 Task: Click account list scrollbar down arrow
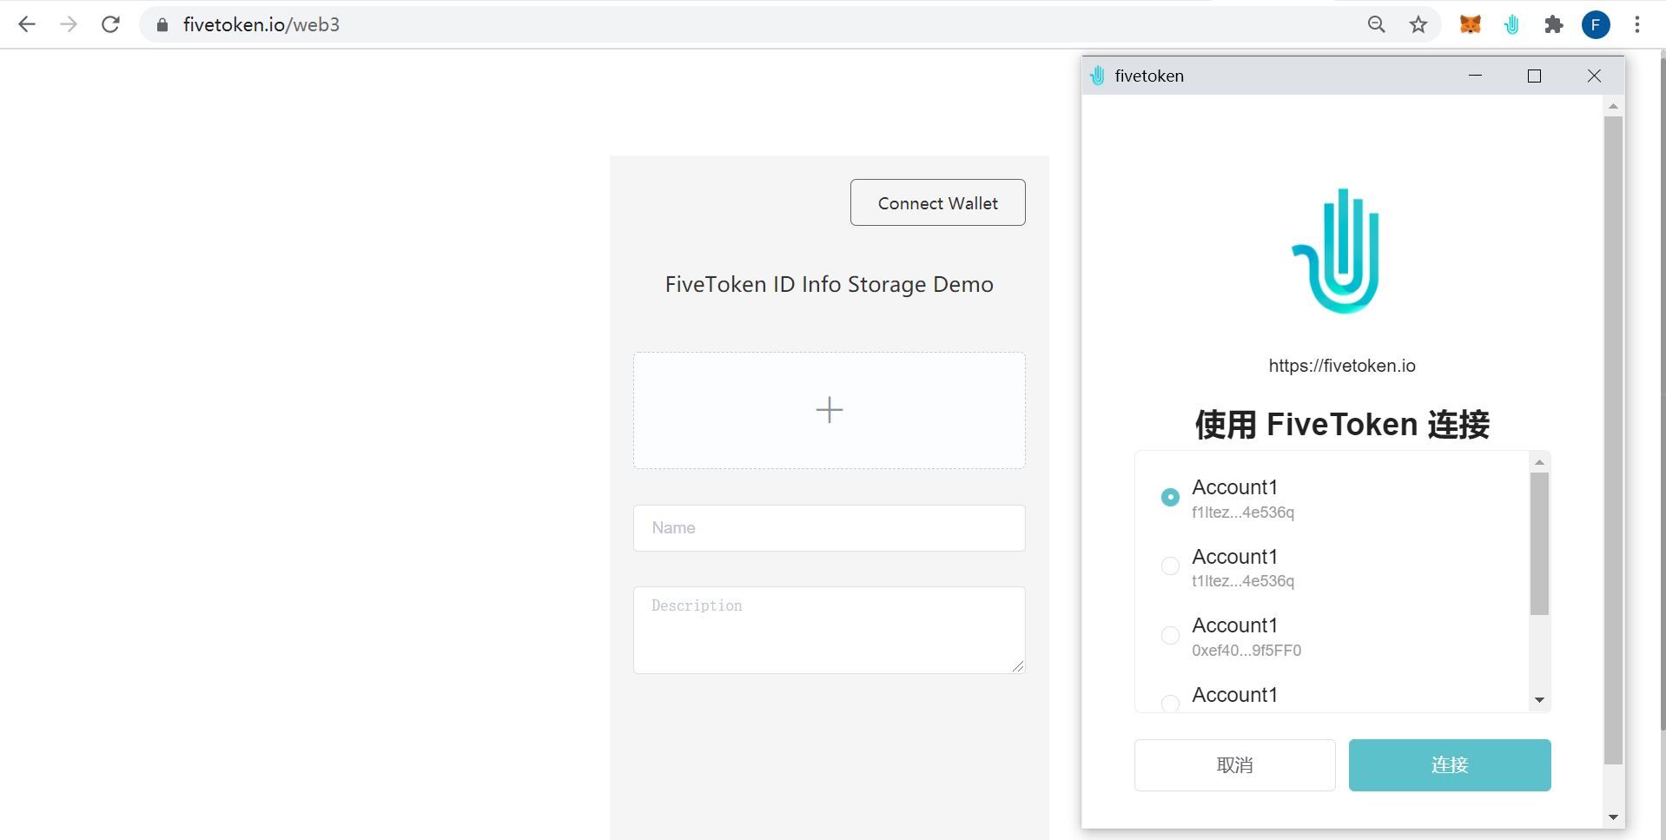pos(1540,700)
